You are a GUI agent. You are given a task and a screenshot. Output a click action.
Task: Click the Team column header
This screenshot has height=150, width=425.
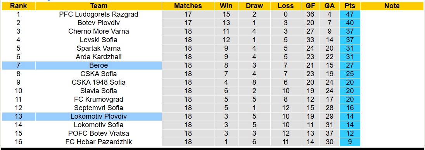coord(98,6)
